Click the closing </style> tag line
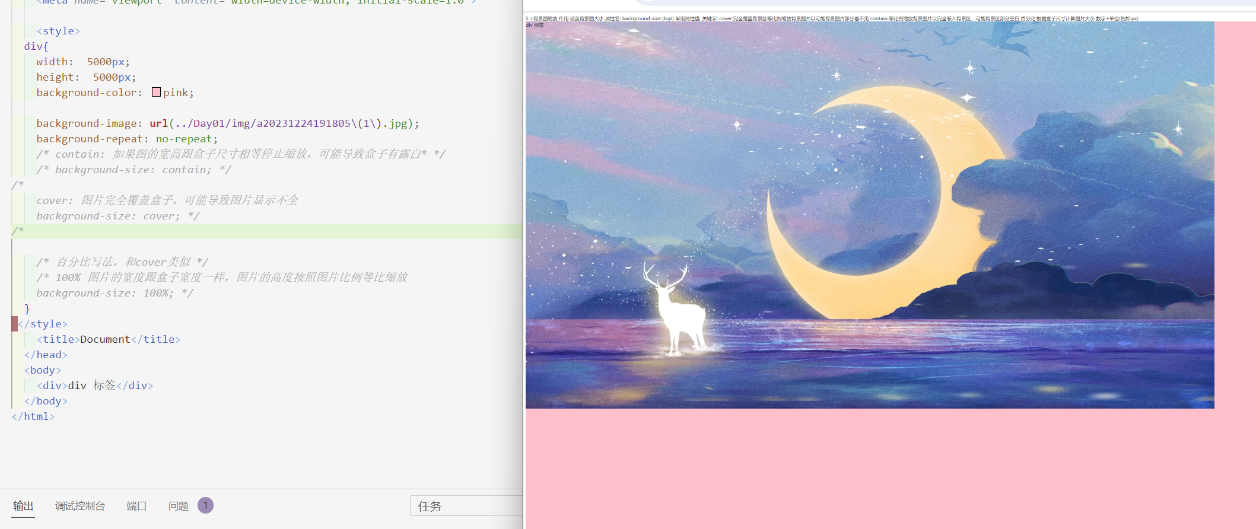1256x529 pixels. (x=43, y=324)
